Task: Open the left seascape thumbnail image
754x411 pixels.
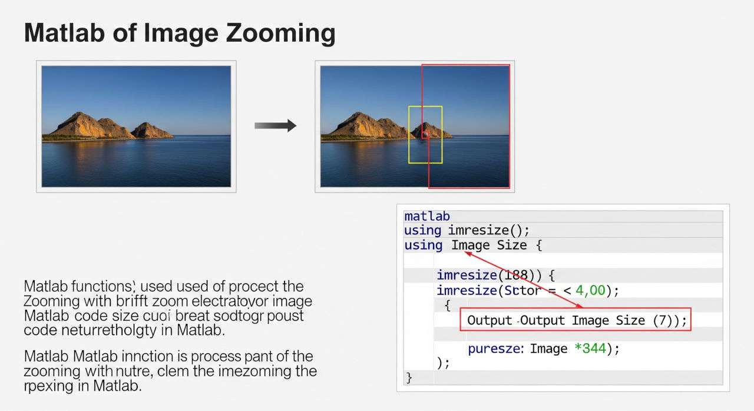Action: (136, 125)
